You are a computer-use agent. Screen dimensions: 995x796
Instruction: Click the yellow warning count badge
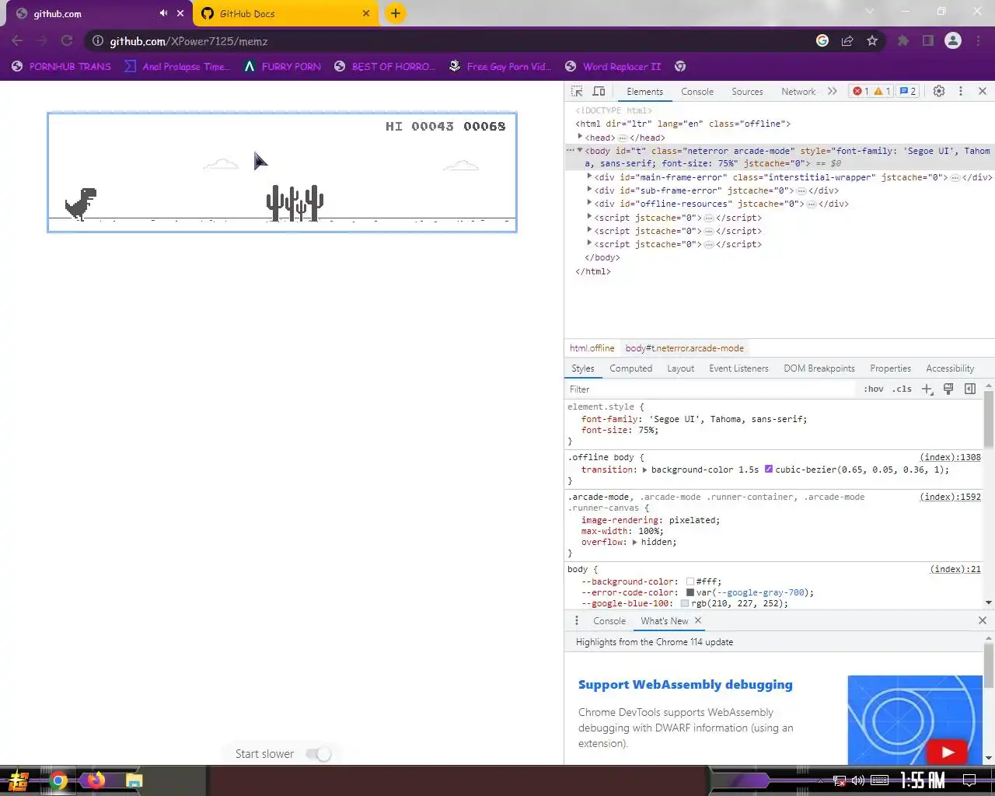click(882, 91)
